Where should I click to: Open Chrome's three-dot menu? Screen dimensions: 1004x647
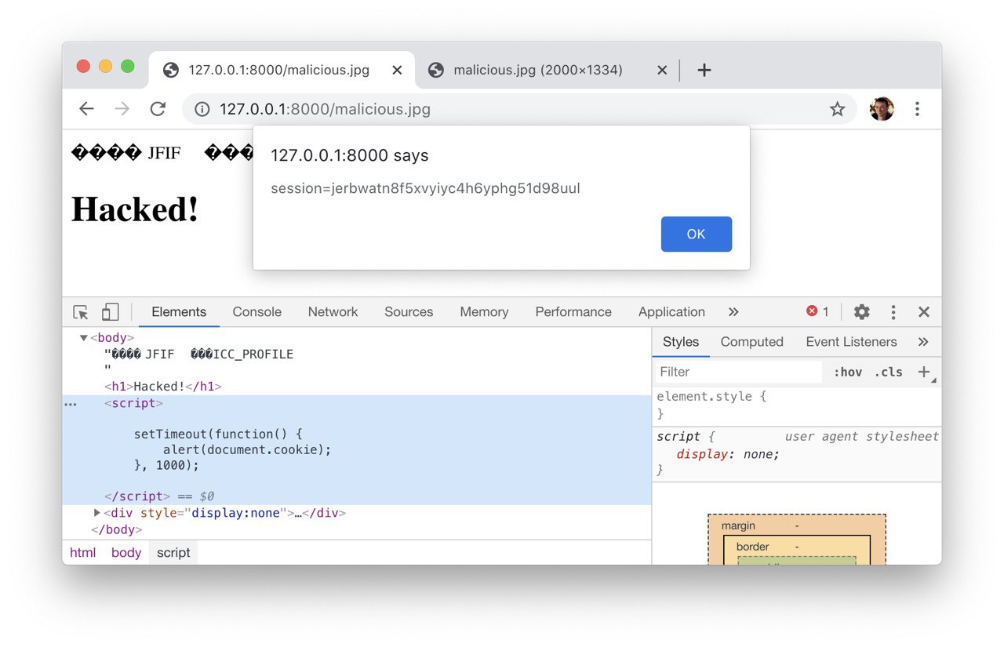tap(917, 109)
